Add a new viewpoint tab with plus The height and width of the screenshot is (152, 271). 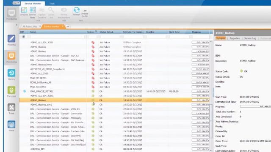click(68, 26)
